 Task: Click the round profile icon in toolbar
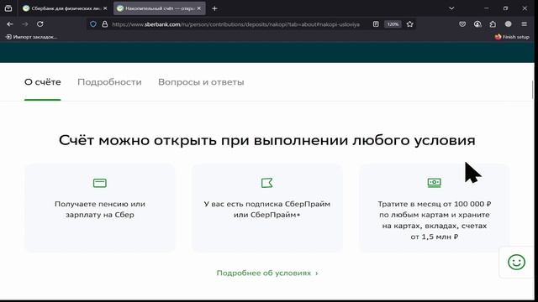pos(508,24)
